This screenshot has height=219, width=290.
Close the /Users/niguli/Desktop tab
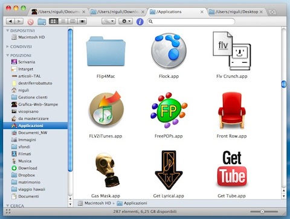coord(261,12)
